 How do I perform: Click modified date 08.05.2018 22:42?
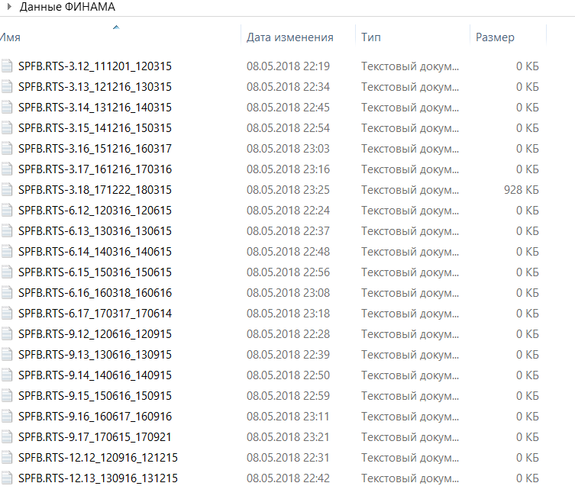click(x=288, y=478)
